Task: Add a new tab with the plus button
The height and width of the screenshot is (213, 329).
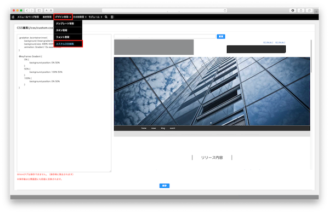Action: (x=316, y=11)
